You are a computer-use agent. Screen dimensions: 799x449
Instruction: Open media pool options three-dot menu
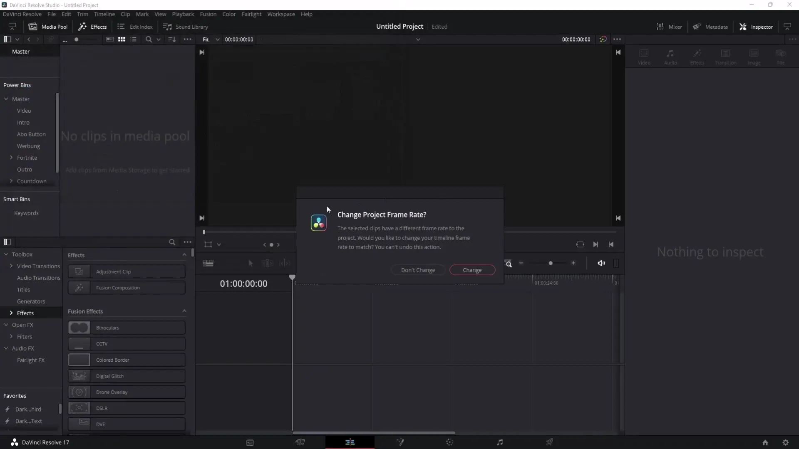[x=188, y=39]
